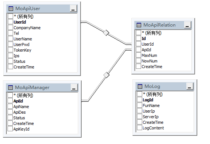The height and width of the screenshot is (144, 210).
Task: Check CreateTime column in MoApiUser
Action: tap(10, 67)
